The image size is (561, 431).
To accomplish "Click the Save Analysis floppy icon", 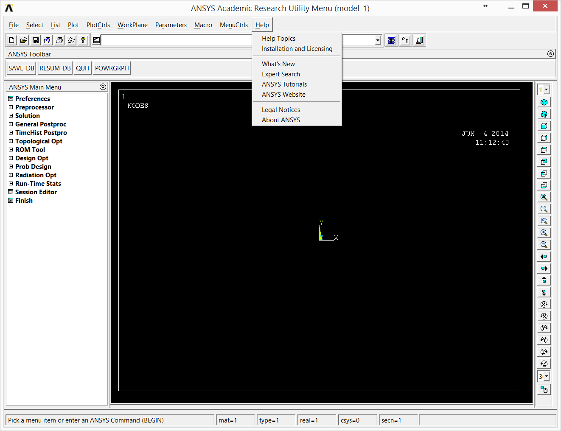I will (36, 40).
